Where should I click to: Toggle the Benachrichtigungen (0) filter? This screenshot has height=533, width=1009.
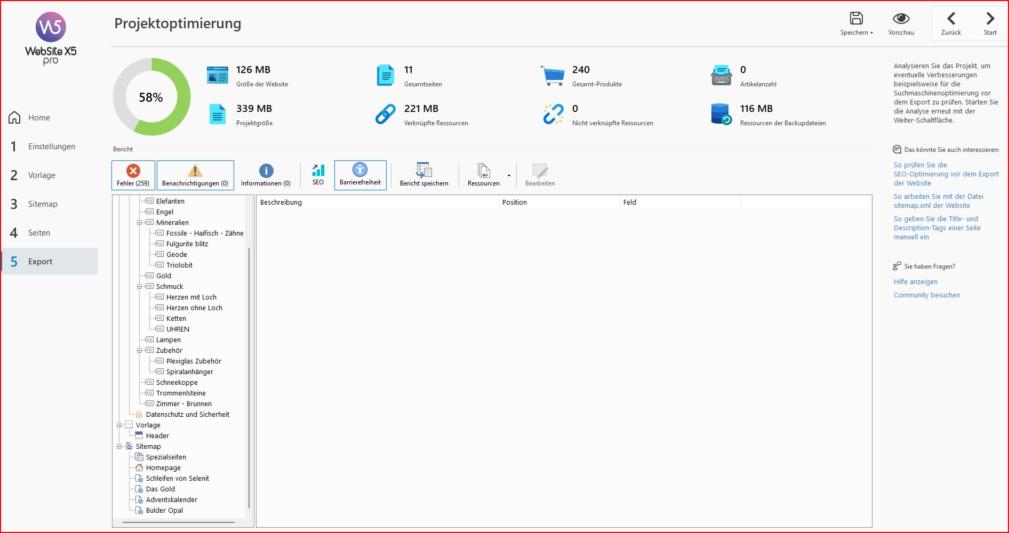[x=195, y=175]
